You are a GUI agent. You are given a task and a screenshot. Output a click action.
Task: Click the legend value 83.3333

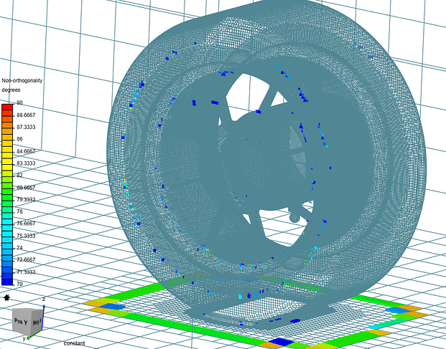coord(26,163)
